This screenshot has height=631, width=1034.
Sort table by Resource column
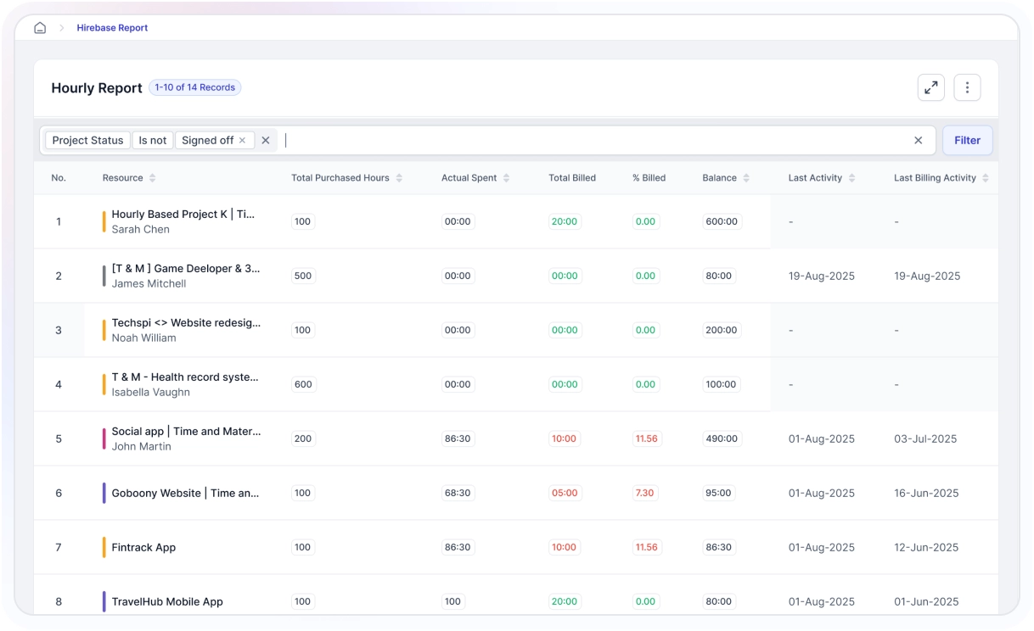(152, 178)
